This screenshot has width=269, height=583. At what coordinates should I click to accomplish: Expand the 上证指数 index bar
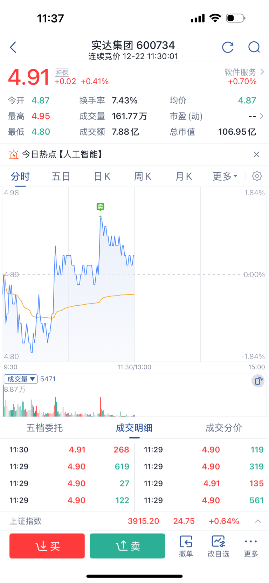click(x=258, y=521)
